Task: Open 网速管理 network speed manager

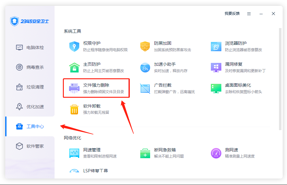Action: 74,153
